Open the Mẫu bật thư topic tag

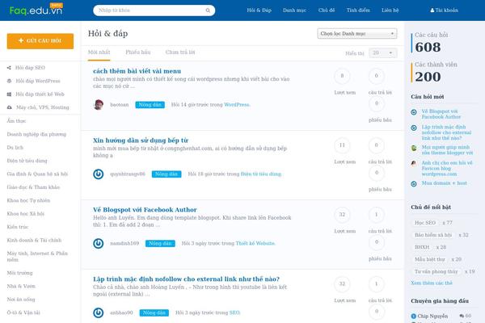[x=430, y=259]
